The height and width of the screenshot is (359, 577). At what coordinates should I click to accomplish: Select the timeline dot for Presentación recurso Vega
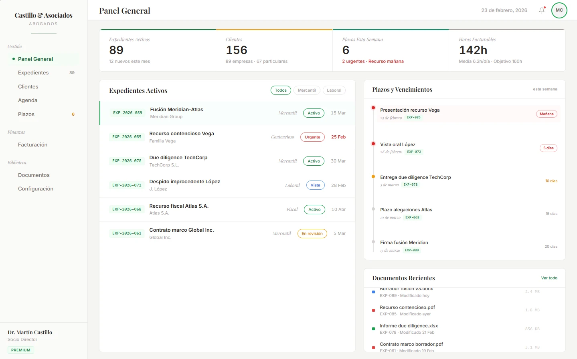tap(373, 108)
